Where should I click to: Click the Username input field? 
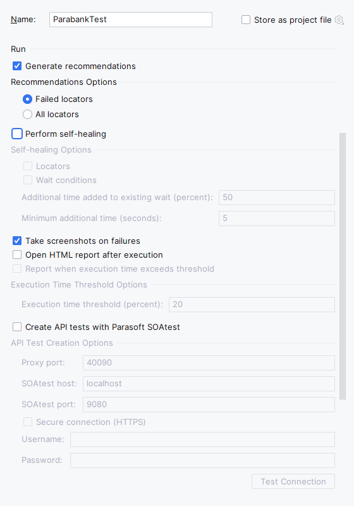(x=203, y=440)
